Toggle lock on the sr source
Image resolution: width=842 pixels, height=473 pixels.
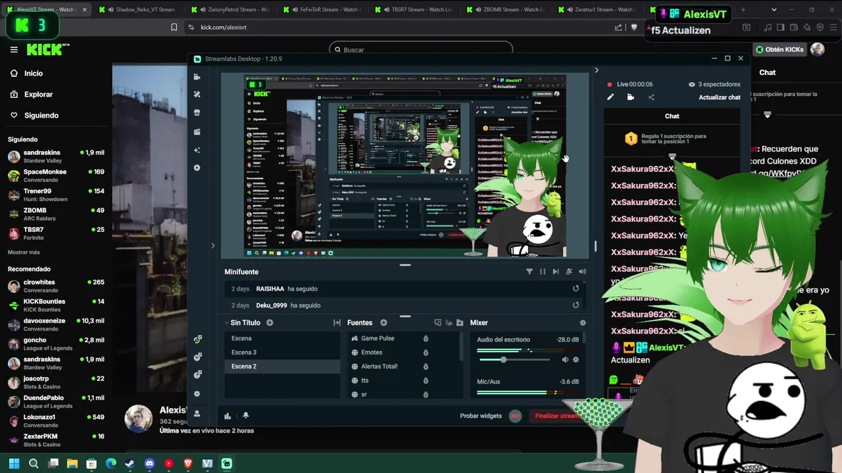click(x=426, y=395)
